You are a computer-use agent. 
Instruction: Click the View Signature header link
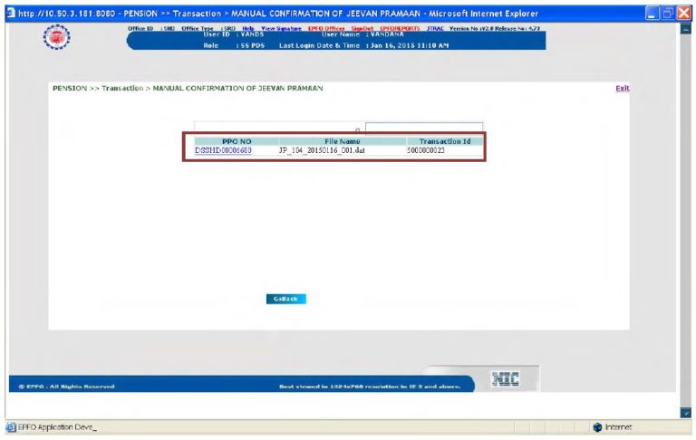[281, 29]
